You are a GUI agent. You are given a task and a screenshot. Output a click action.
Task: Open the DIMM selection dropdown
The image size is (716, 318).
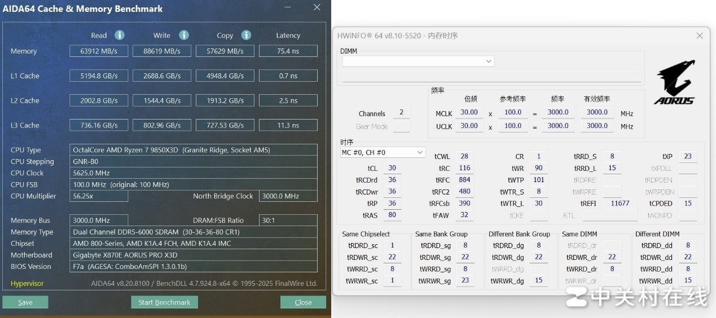tap(418, 61)
